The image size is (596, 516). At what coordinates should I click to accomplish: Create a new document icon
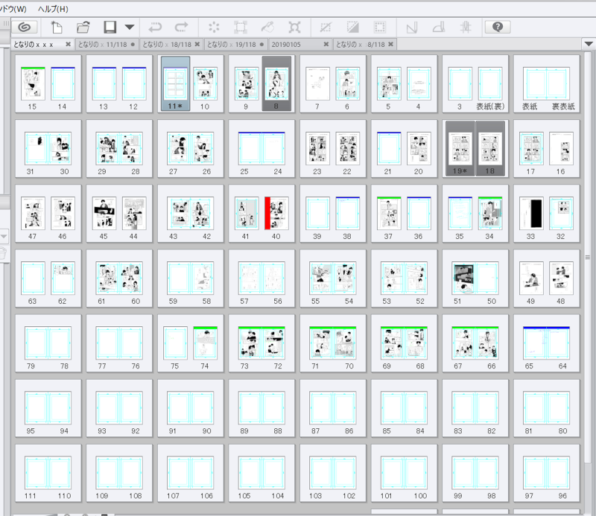[57, 27]
